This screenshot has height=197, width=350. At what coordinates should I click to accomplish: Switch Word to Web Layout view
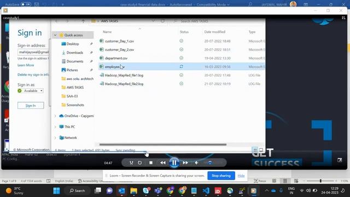pos(296,181)
